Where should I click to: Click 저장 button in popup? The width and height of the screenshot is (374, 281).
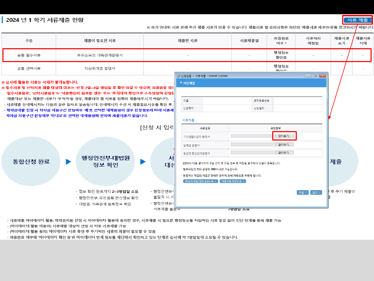coord(303,193)
